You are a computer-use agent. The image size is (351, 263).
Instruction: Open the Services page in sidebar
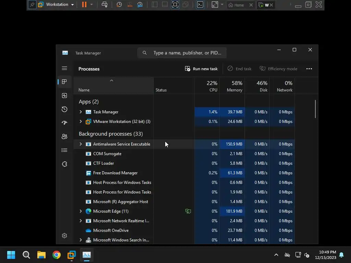tap(64, 164)
